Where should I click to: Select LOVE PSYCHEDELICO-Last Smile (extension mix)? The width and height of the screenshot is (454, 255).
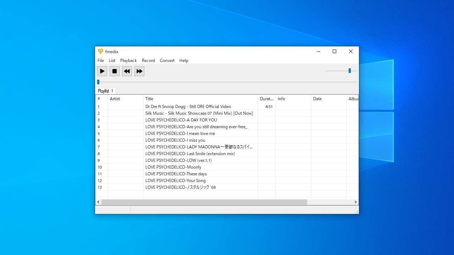[x=190, y=154]
